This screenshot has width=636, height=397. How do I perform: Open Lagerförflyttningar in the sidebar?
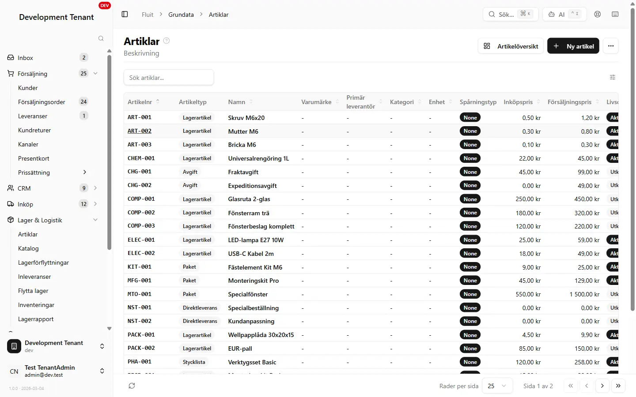click(x=43, y=262)
